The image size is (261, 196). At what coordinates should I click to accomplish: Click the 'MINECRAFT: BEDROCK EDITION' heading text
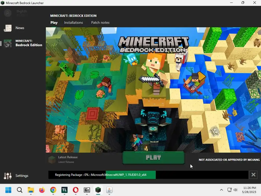[x=73, y=16]
